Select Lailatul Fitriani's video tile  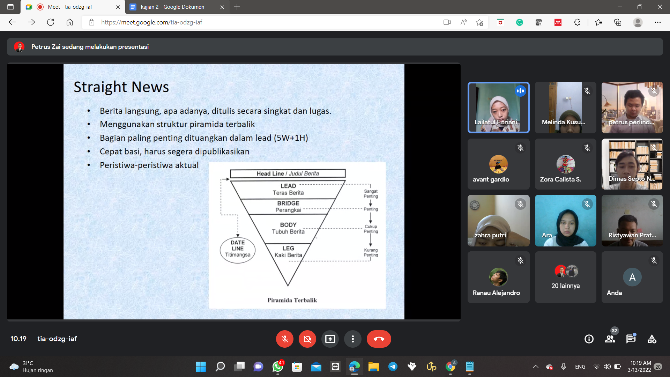click(x=498, y=108)
